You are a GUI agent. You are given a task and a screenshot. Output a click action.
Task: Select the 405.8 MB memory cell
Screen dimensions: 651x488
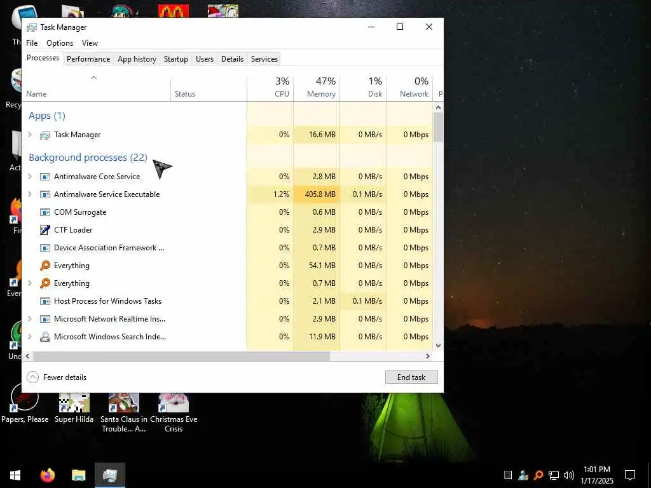(x=317, y=194)
